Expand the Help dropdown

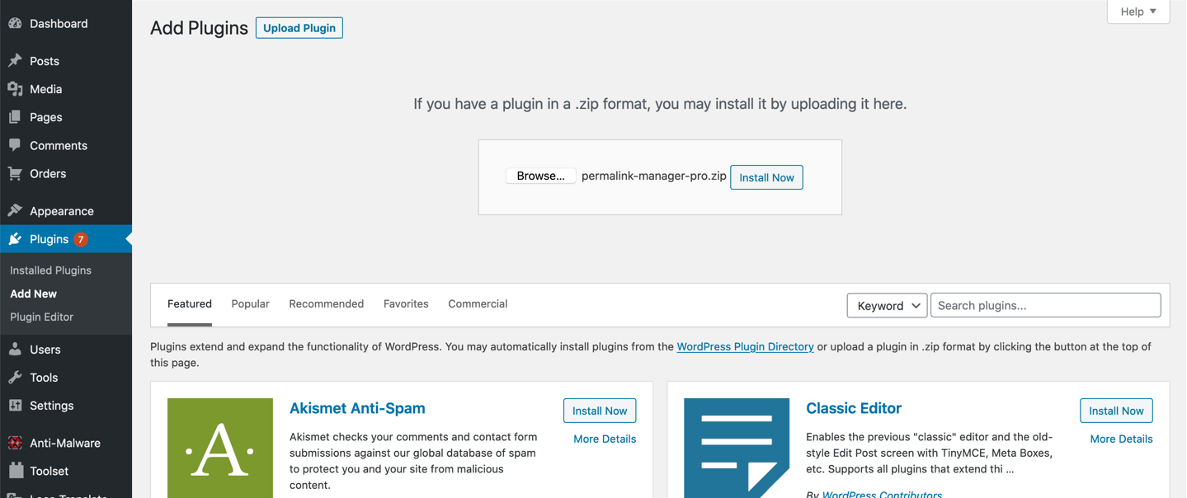point(1138,11)
